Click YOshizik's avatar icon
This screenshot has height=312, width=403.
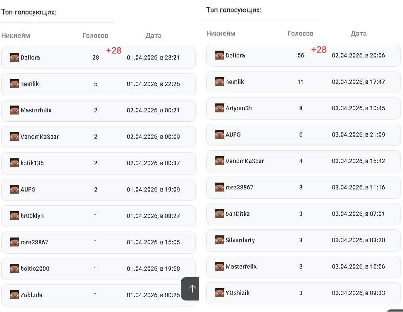[220, 293]
